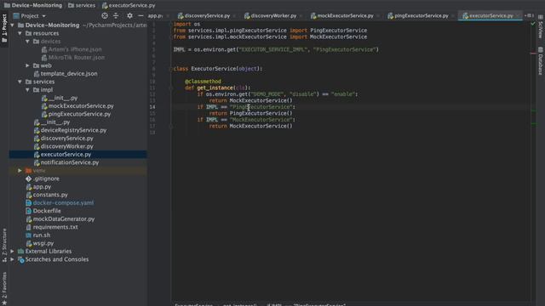This screenshot has width=545, height=306.
Task: Expand Scratches and Consoles node
Action: click(12, 259)
